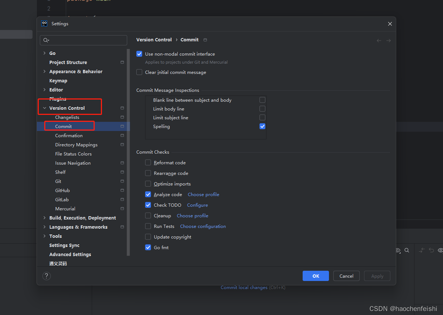The width and height of the screenshot is (443, 315).
Task: Enable Update copyright commit check
Action: tap(148, 237)
